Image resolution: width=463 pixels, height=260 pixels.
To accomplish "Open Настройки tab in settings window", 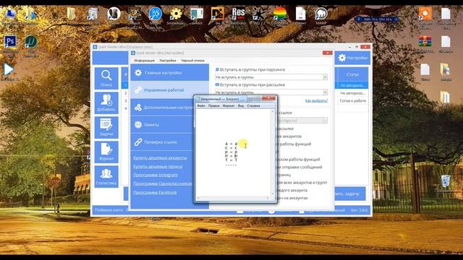I will [168, 61].
